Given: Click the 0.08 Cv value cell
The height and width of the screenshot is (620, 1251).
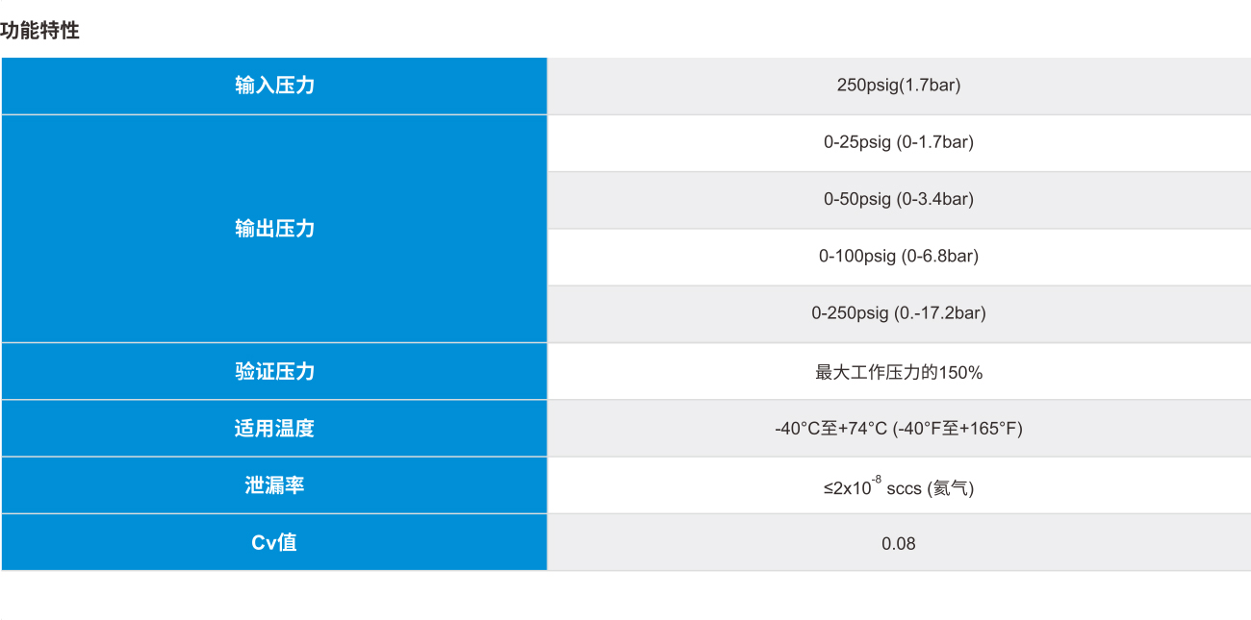Looking at the screenshot, I should [x=899, y=543].
